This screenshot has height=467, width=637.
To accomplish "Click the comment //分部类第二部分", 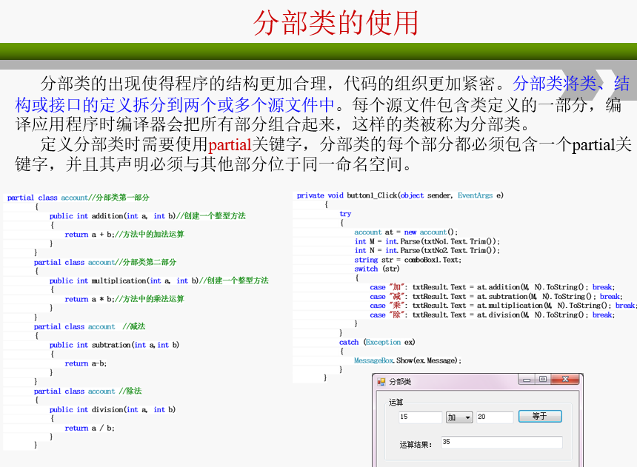I will [x=145, y=262].
